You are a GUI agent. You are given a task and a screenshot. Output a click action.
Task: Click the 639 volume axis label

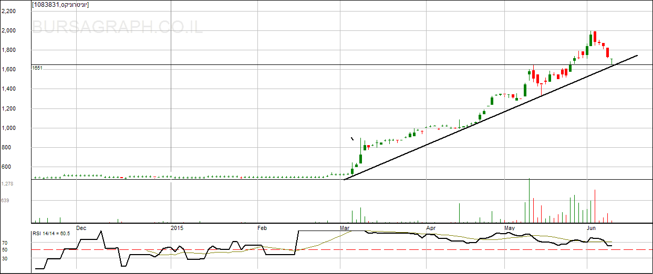[x=6, y=201]
